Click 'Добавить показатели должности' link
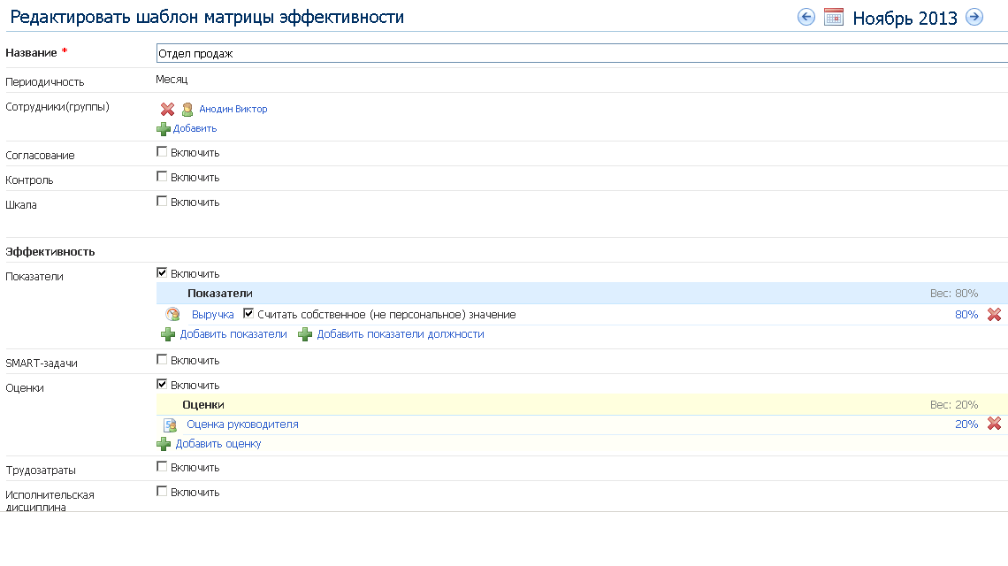The image size is (1008, 566). [x=400, y=334]
